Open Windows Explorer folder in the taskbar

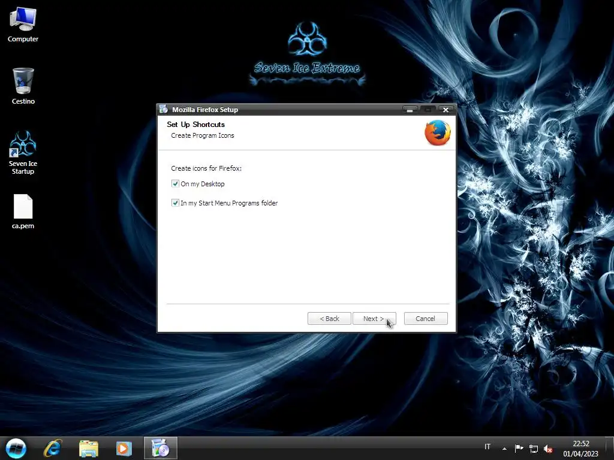(x=89, y=448)
